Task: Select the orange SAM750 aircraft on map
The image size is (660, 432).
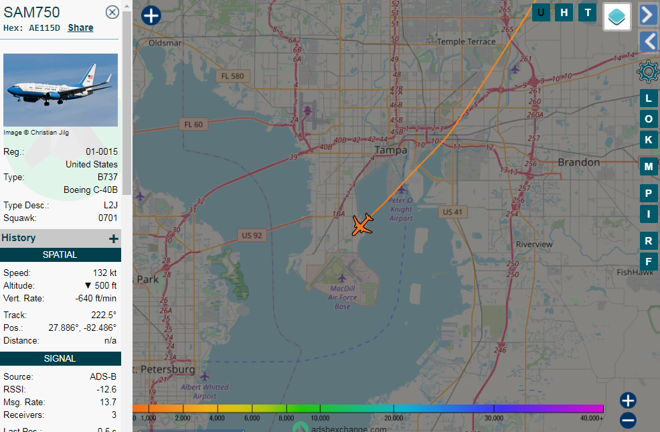Action: coord(362,224)
